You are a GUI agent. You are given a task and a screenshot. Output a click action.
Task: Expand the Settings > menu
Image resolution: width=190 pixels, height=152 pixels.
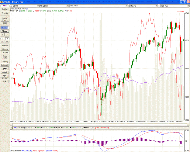click(x=5, y=65)
